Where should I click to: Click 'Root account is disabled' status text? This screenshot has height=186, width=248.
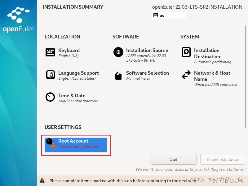point(78,146)
